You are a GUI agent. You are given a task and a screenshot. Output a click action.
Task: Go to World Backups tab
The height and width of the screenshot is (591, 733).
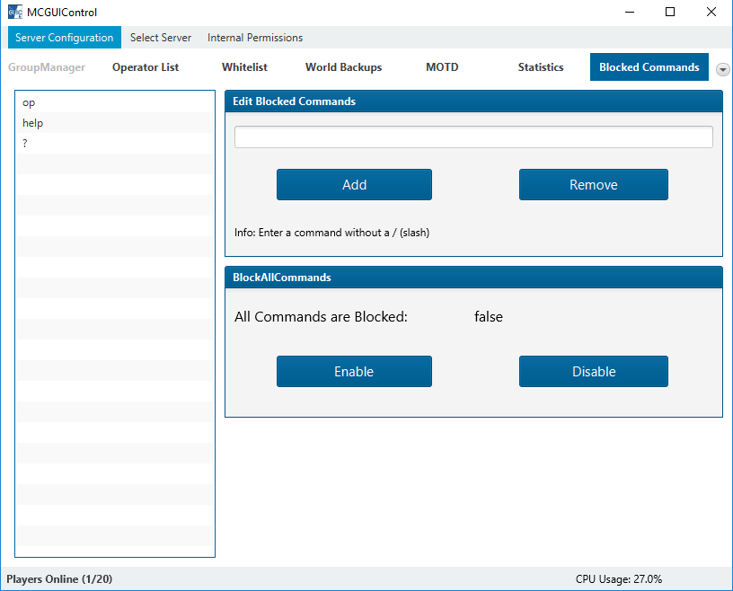click(x=343, y=67)
